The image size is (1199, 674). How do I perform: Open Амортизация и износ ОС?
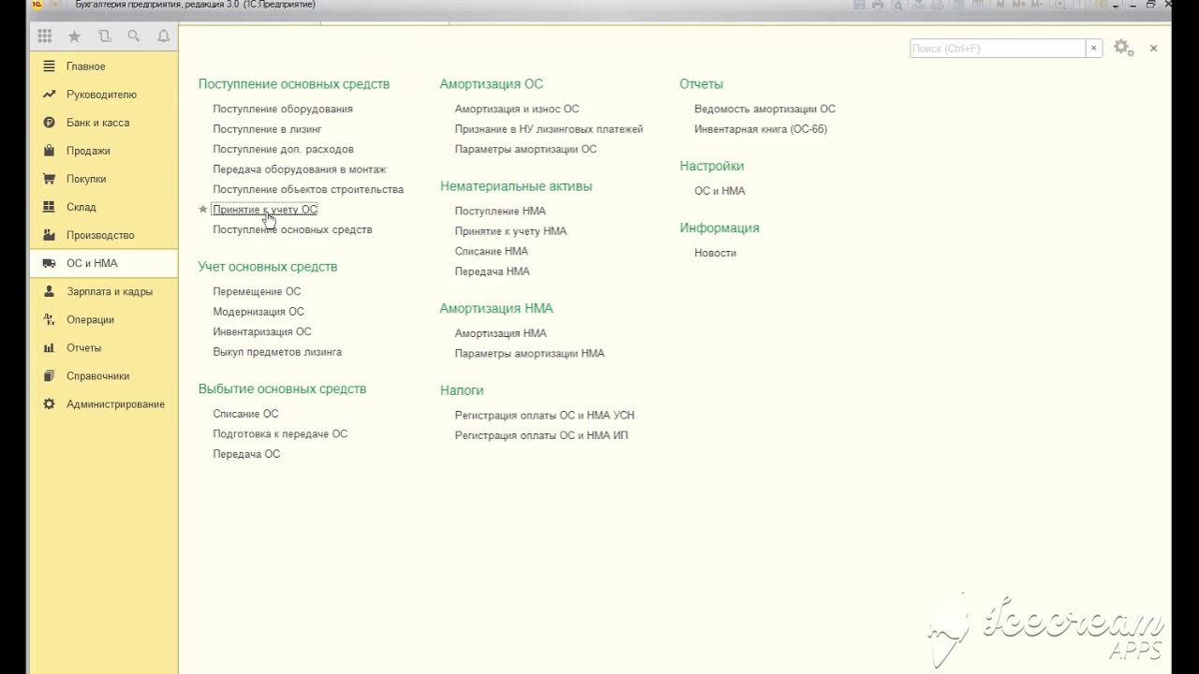[517, 109]
